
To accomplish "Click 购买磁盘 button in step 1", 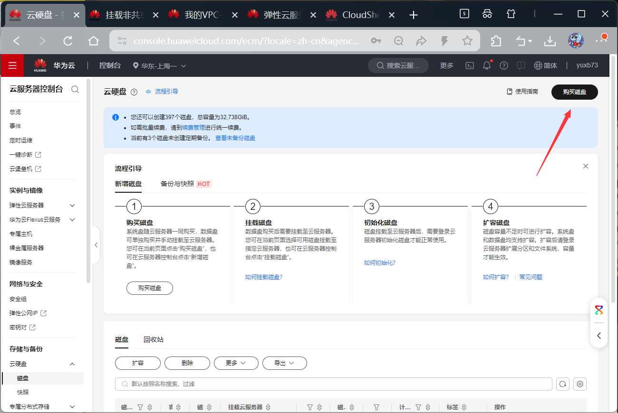I will [150, 288].
